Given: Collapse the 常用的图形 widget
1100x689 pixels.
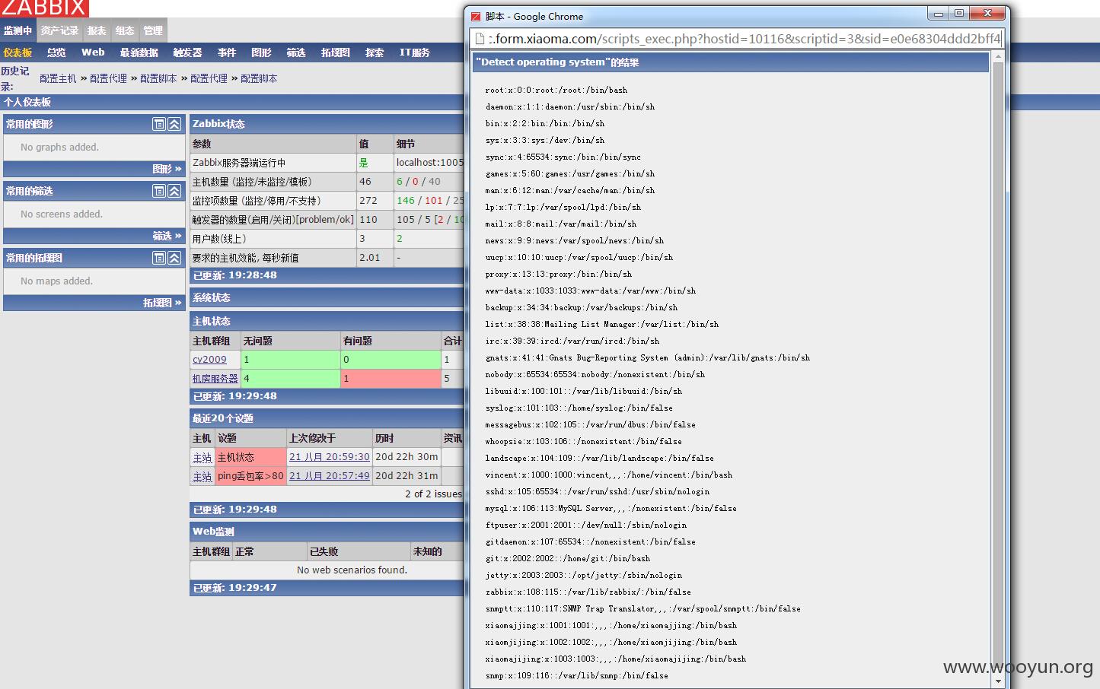Looking at the screenshot, I should click(174, 124).
